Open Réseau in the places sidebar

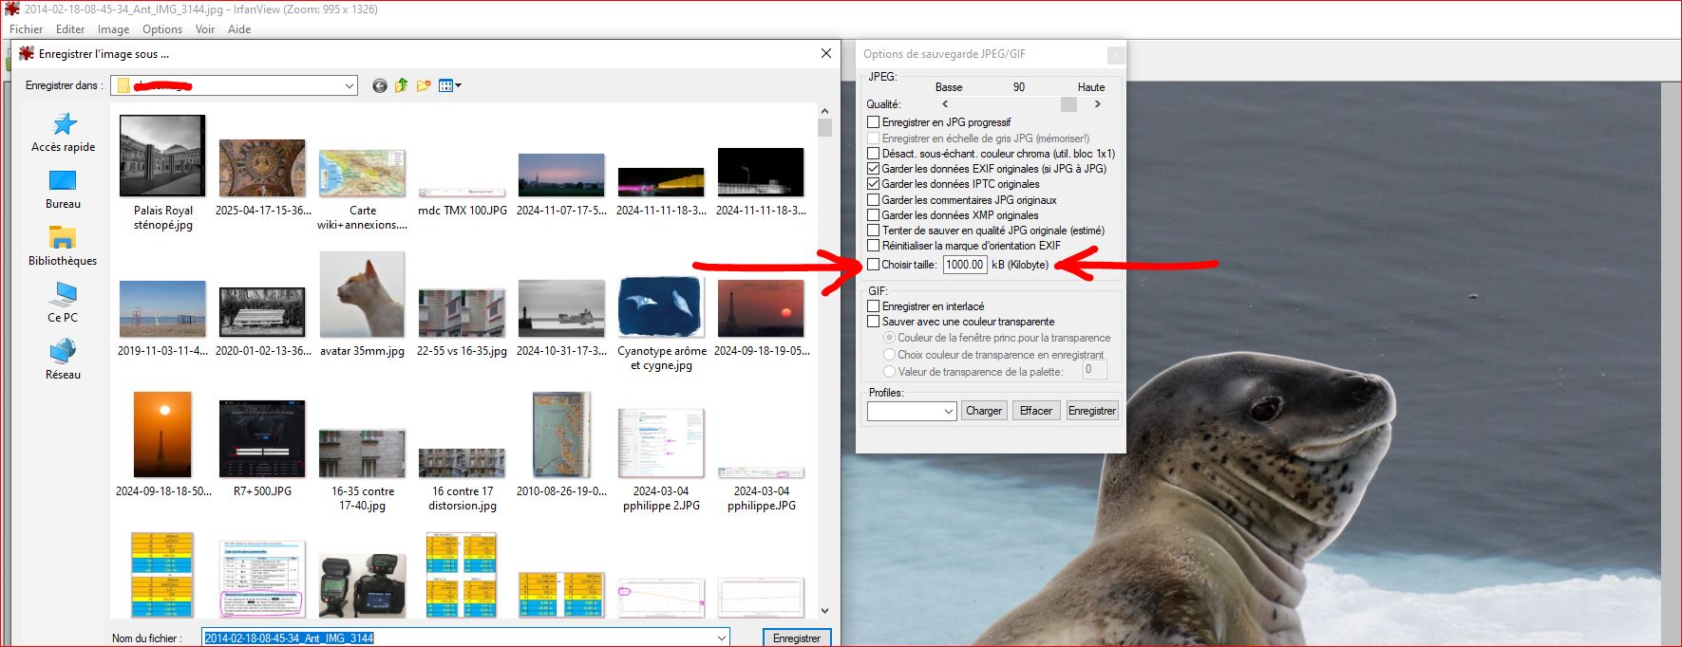pos(63,360)
